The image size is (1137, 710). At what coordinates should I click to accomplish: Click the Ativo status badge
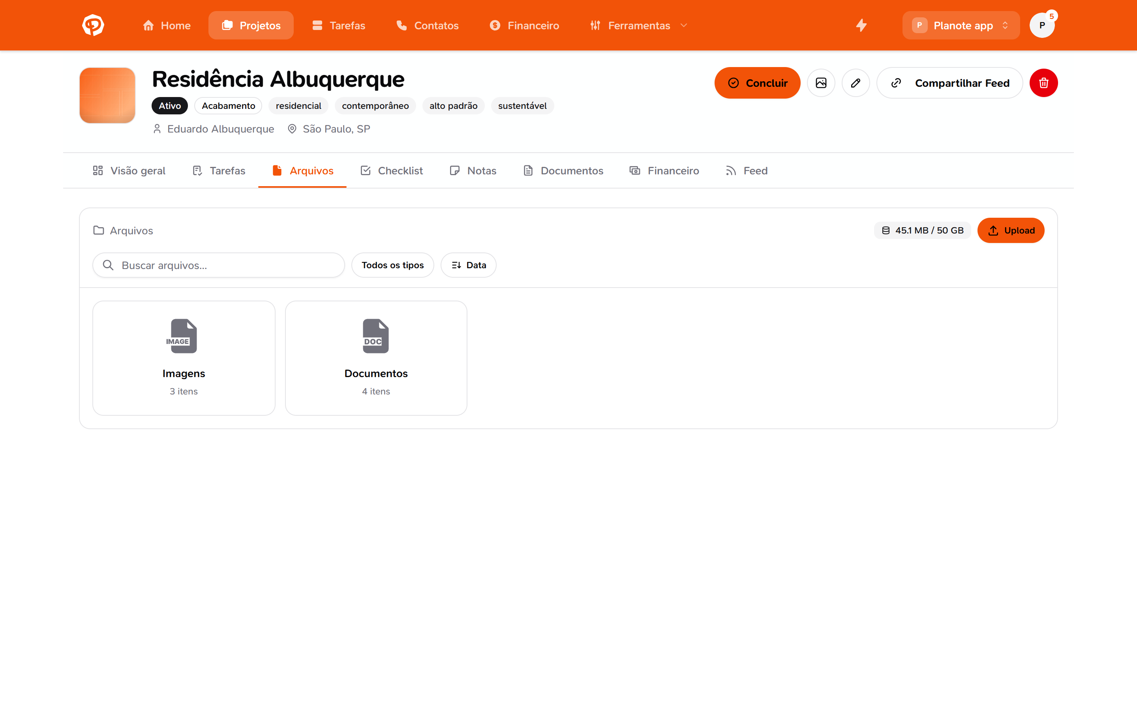click(x=170, y=106)
